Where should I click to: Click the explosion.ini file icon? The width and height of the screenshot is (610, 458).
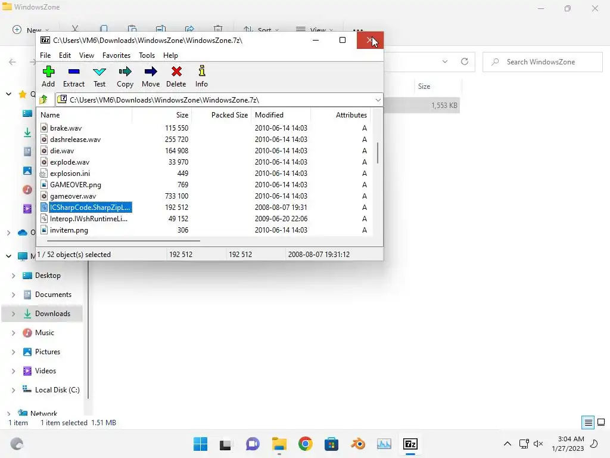point(43,174)
